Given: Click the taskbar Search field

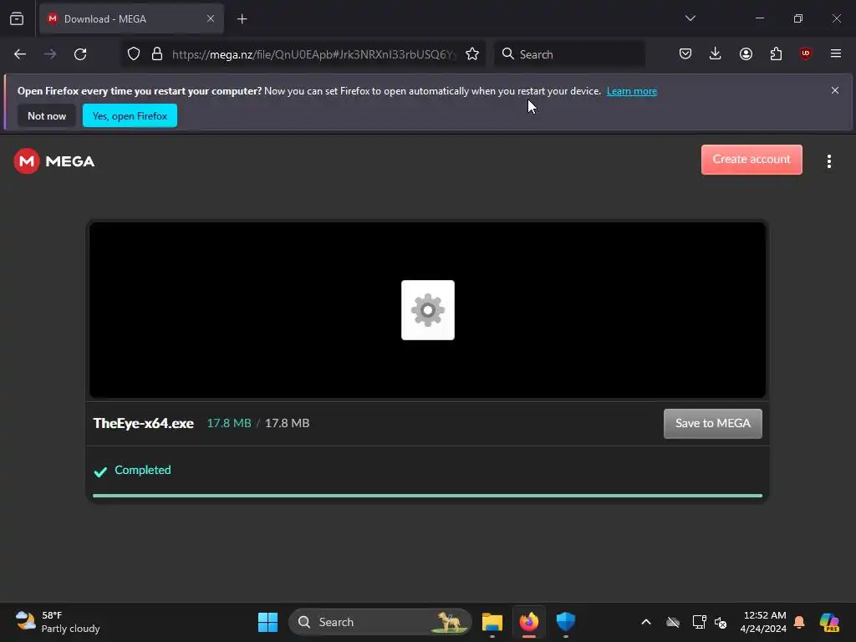Looking at the screenshot, I should 380,622.
